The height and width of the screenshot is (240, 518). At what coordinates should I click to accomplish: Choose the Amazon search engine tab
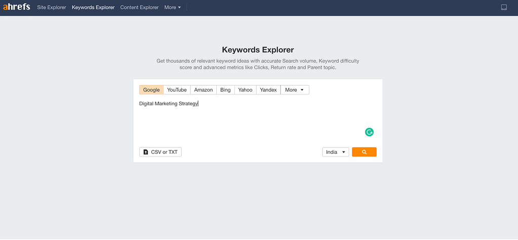204,90
